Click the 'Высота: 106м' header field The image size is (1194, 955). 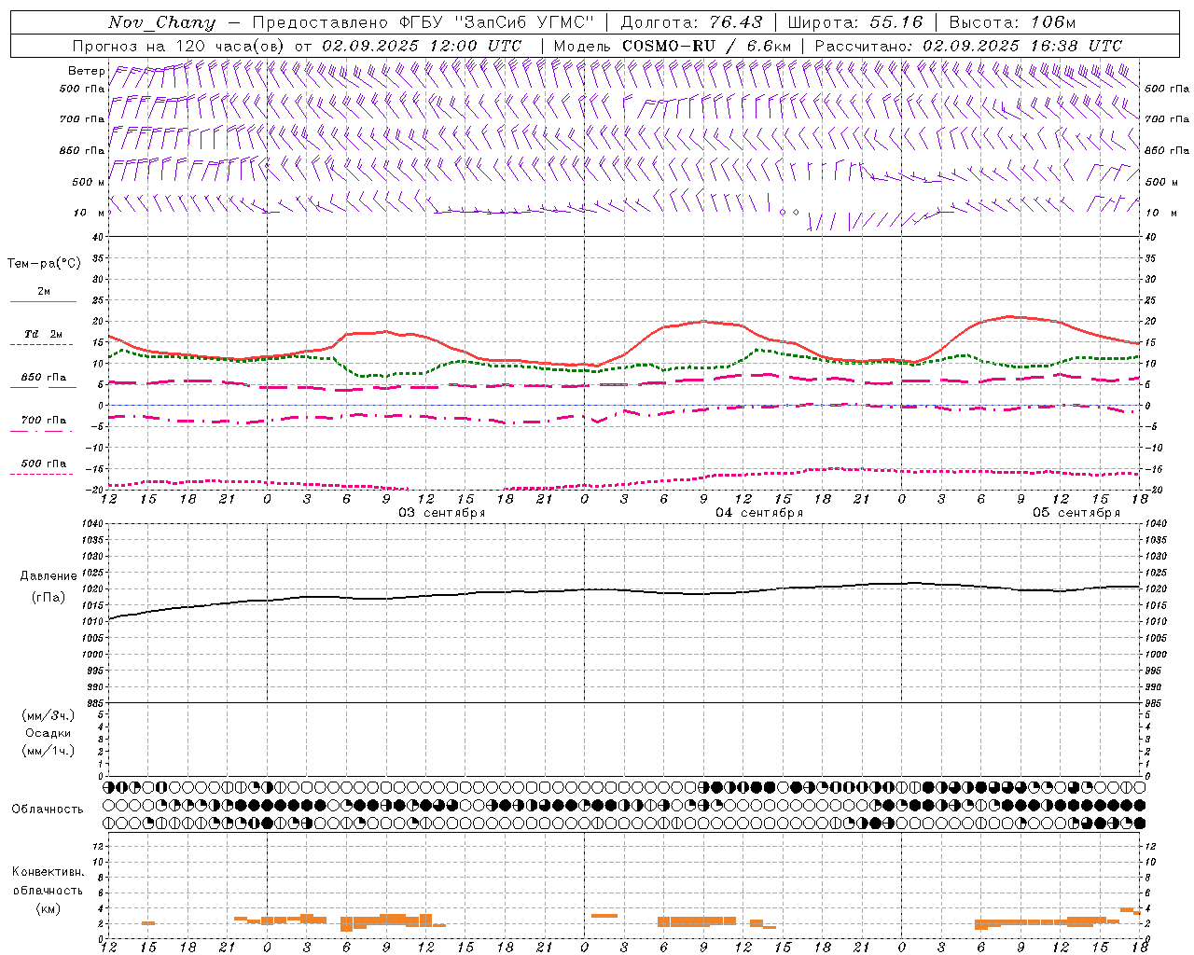point(1012,22)
